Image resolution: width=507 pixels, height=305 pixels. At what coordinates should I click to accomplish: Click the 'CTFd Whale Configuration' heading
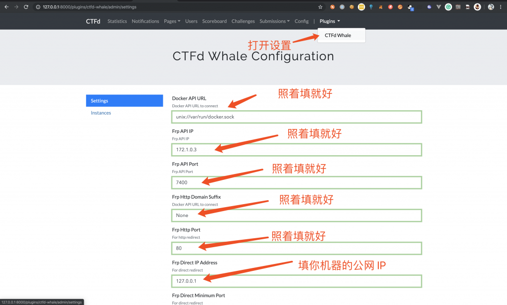coord(253,56)
